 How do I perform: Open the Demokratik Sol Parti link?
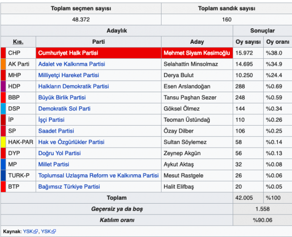[x=65, y=109]
